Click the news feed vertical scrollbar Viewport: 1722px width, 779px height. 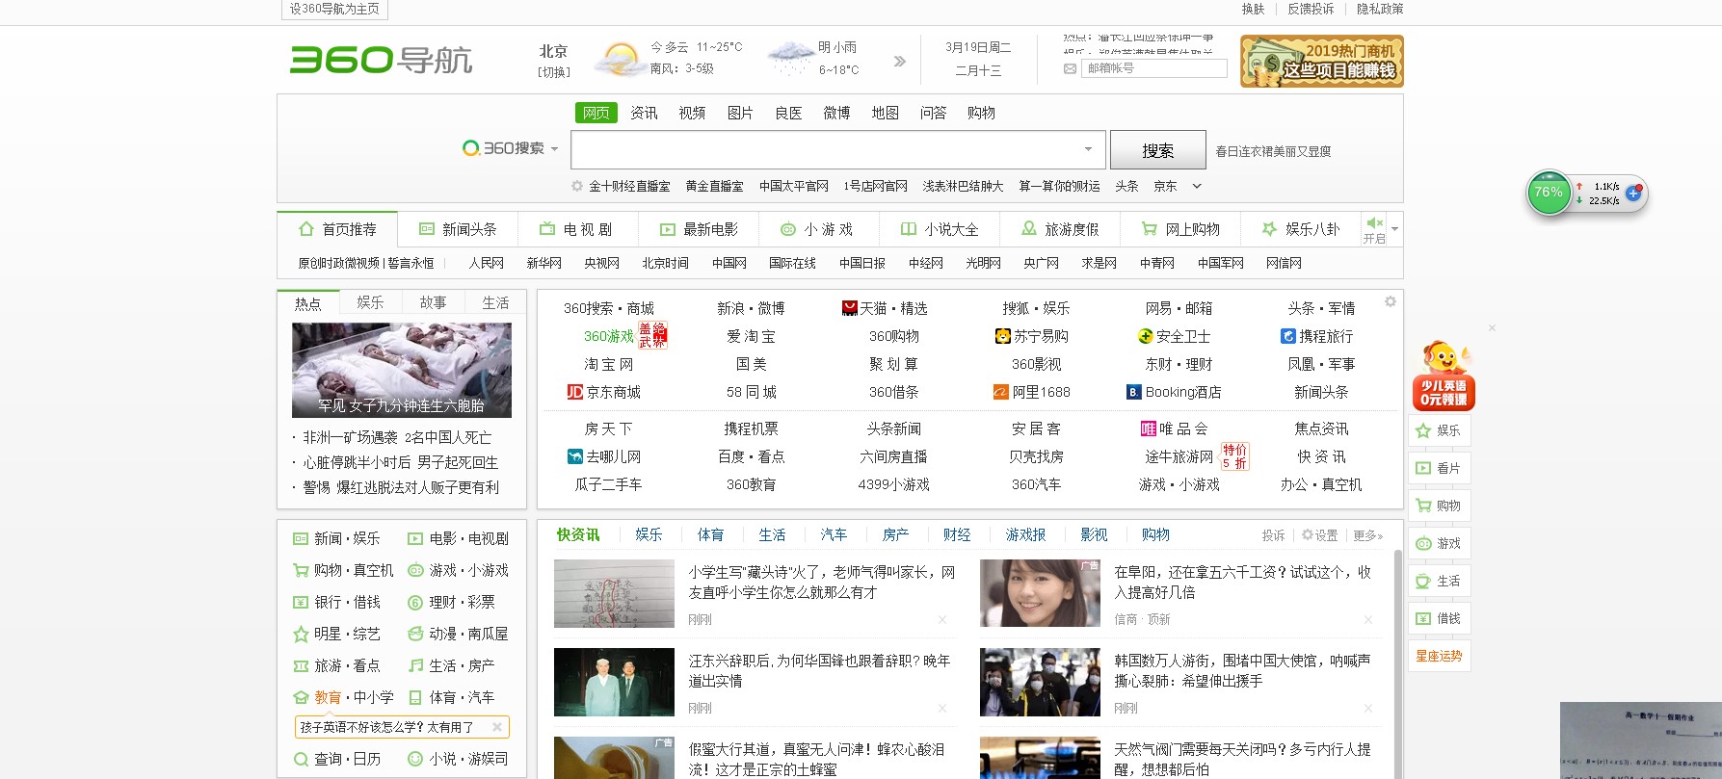1397,664
